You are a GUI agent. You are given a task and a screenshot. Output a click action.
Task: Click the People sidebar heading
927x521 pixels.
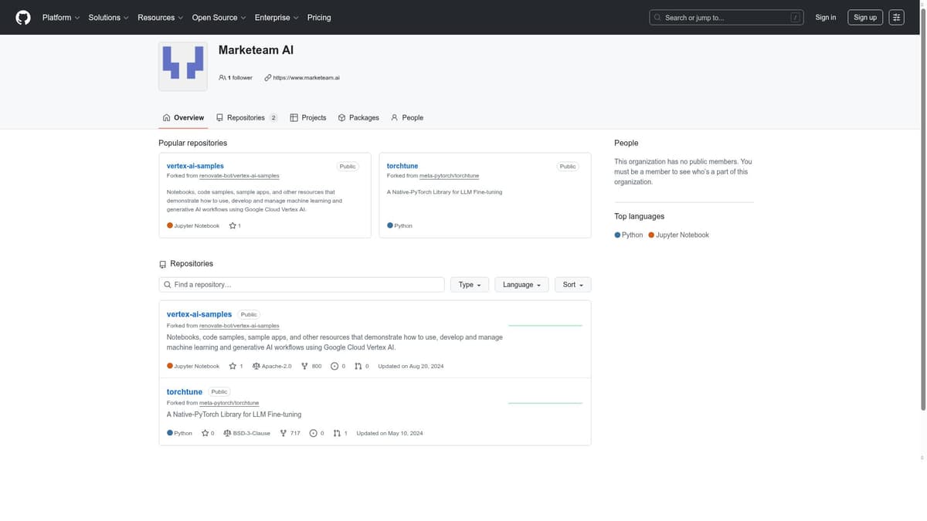point(626,143)
